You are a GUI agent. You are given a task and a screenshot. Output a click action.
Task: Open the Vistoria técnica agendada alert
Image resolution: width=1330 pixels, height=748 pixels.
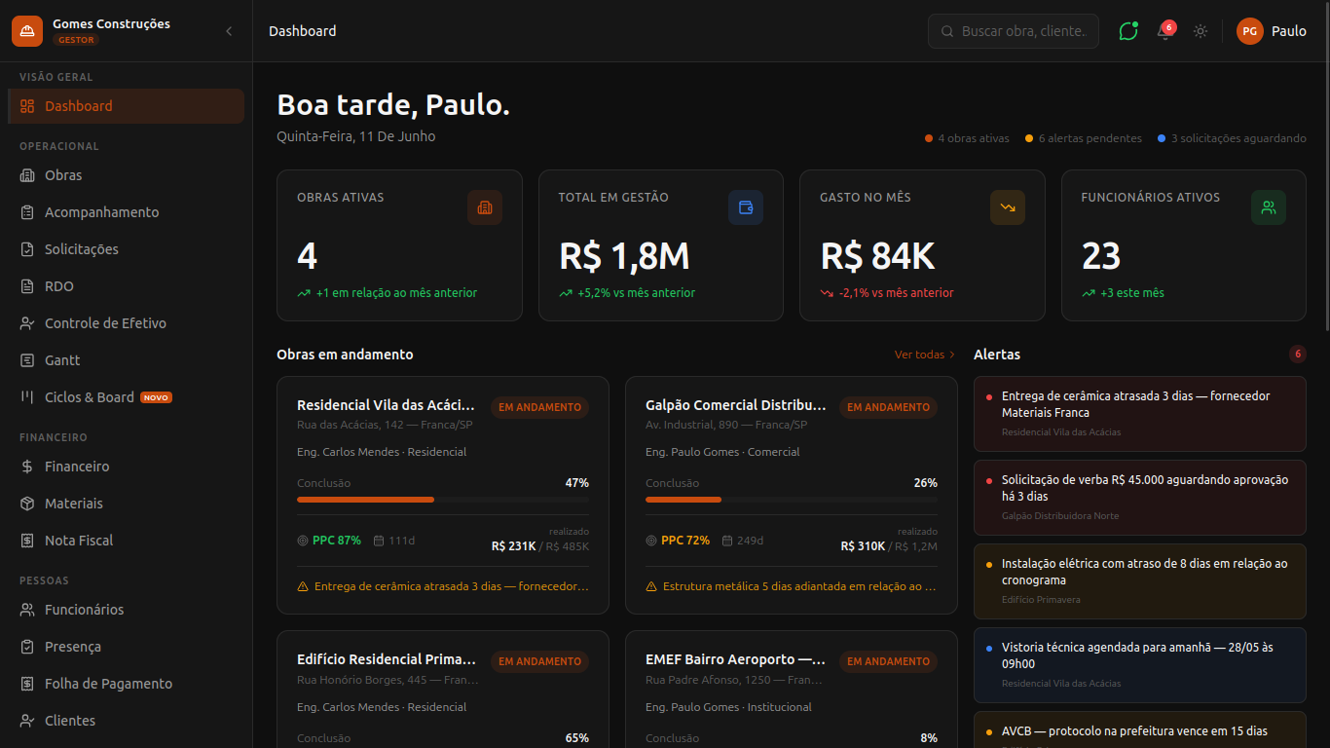(1140, 665)
